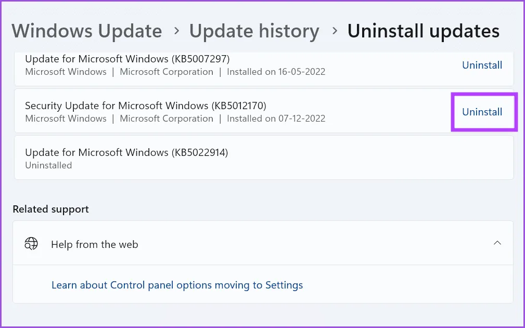Viewport: 525px width, 328px height.
Task: Uninstall security update KB5012170
Action: [x=482, y=112]
